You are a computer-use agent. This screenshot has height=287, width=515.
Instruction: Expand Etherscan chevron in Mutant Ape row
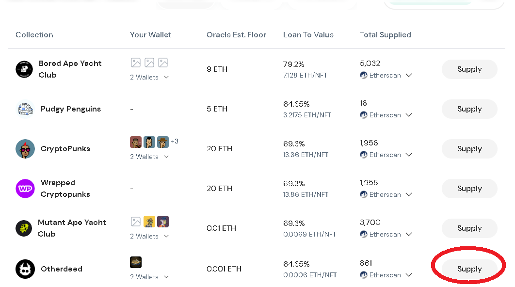[409, 234]
